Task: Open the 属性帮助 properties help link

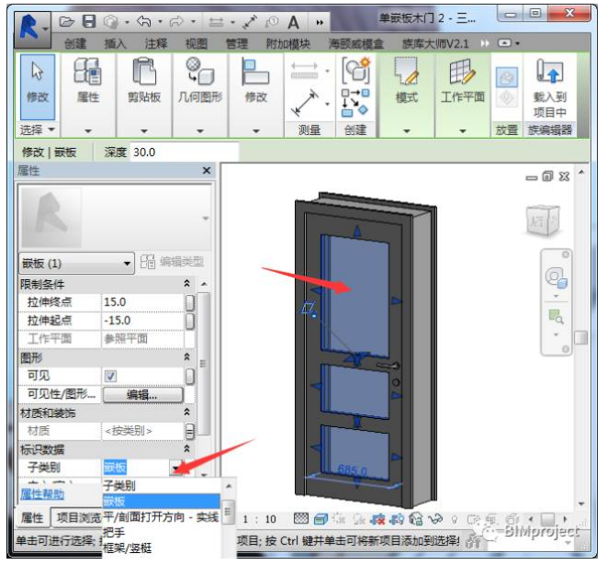Action: (41, 493)
